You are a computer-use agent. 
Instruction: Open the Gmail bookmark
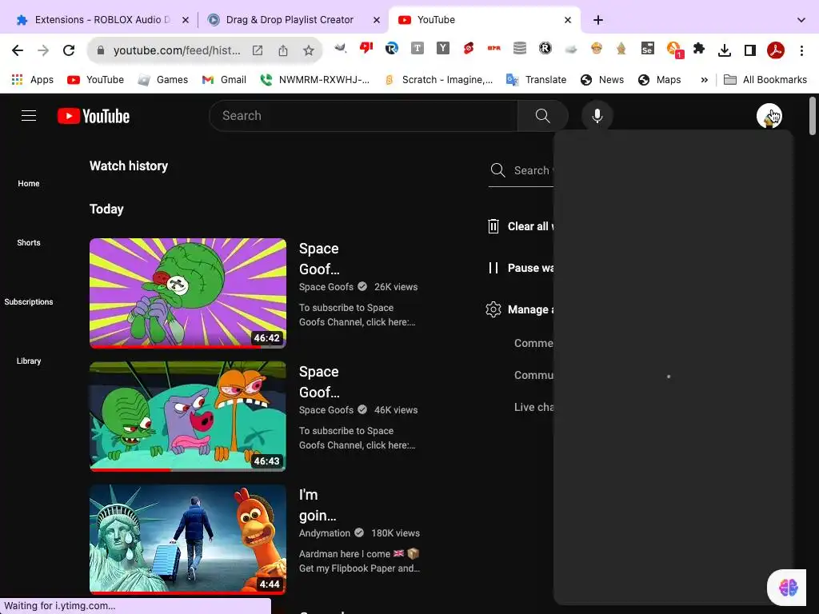pos(224,80)
